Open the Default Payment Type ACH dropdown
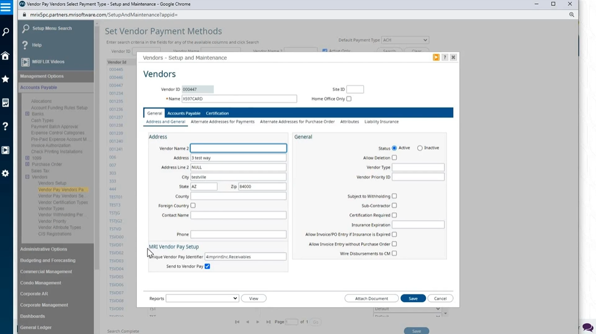This screenshot has height=334, width=596. pyautogui.click(x=405, y=39)
